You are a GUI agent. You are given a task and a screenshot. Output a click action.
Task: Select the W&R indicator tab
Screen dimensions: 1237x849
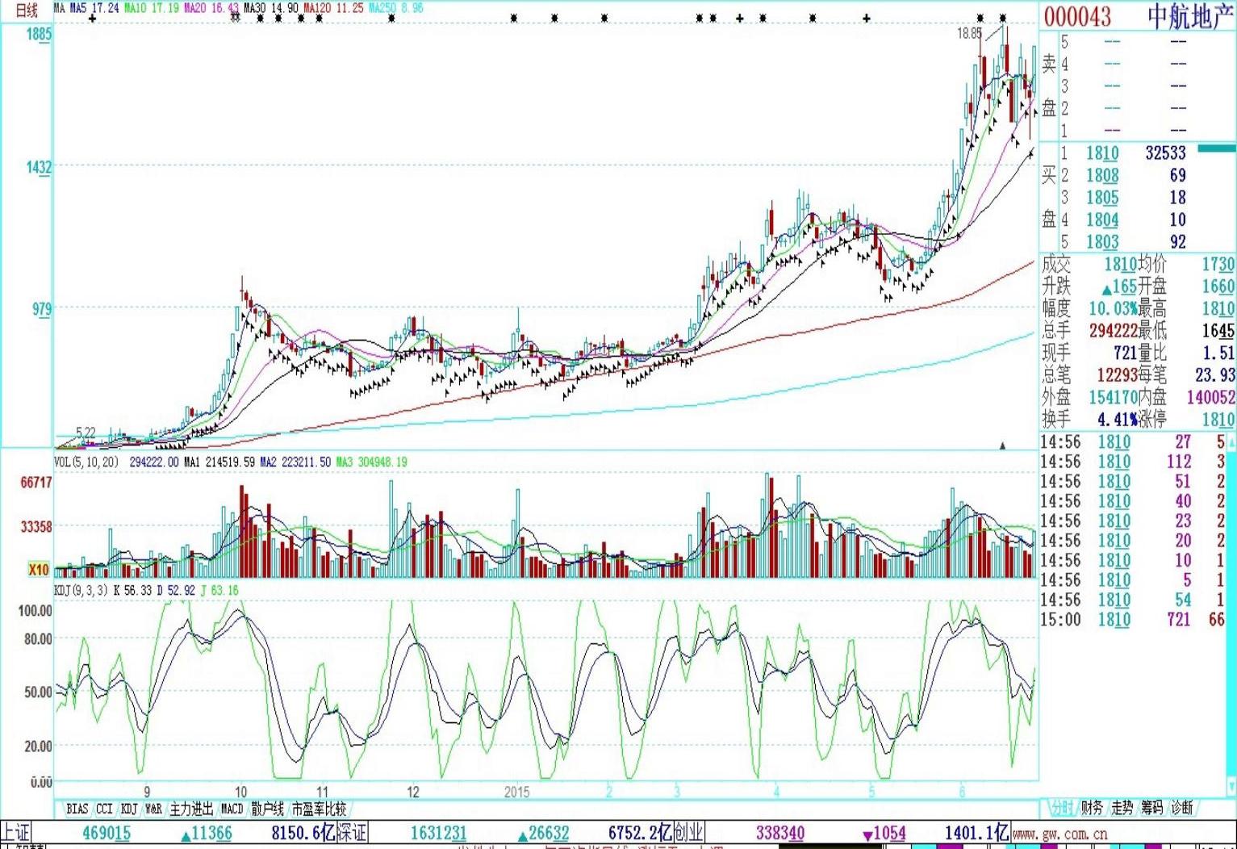153,809
